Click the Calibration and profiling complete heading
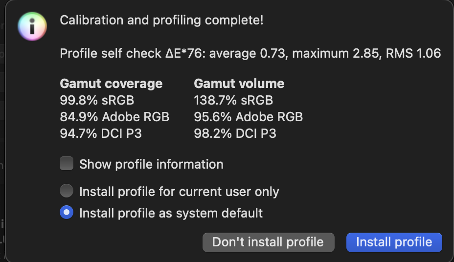The image size is (454, 262). (x=161, y=21)
